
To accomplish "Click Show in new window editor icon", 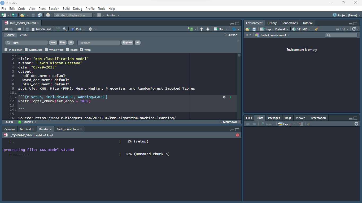I will (19, 29).
